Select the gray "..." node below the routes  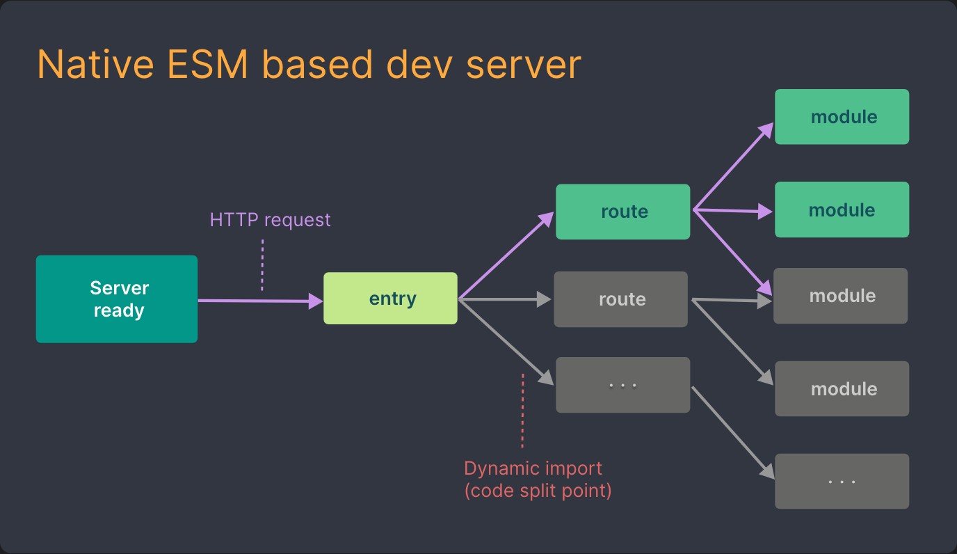pos(622,384)
